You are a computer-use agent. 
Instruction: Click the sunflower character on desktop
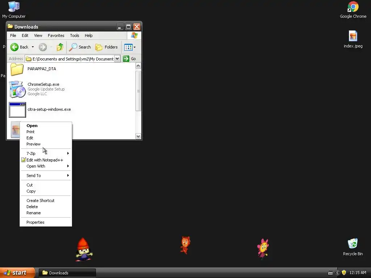coord(263,249)
